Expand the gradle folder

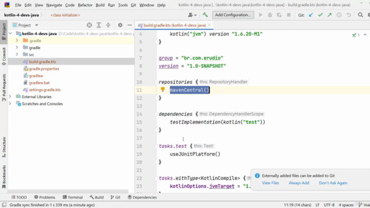[x=17, y=47]
